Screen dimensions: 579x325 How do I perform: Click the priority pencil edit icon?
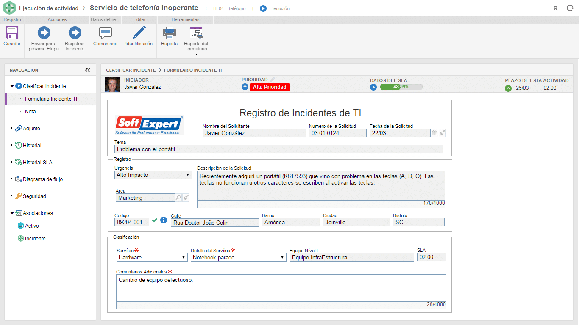(x=273, y=79)
